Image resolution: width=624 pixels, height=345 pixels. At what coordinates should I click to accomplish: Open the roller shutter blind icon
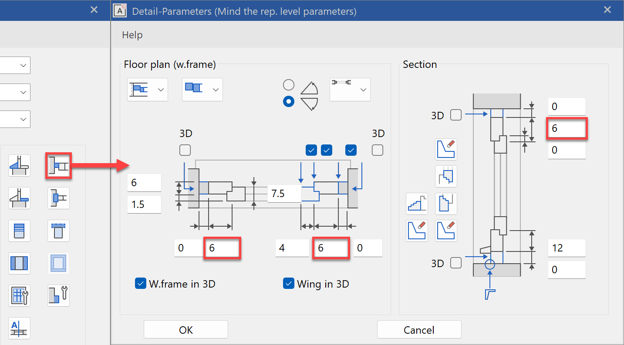19,231
